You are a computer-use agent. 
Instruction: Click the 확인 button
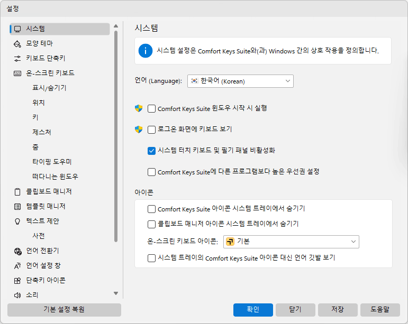tap(253, 310)
